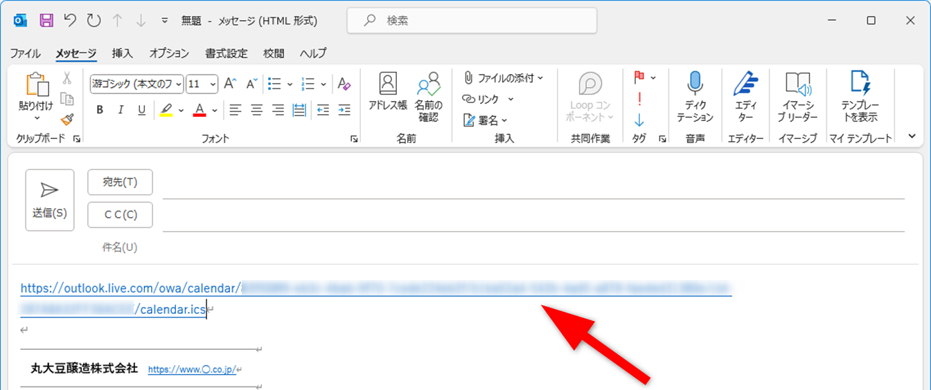The image size is (931, 390).
Task: Switch to Format Text (書式設定) tab
Action: point(227,53)
